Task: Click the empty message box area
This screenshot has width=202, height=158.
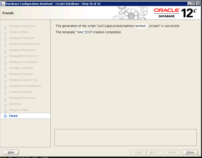Action: [125, 137]
